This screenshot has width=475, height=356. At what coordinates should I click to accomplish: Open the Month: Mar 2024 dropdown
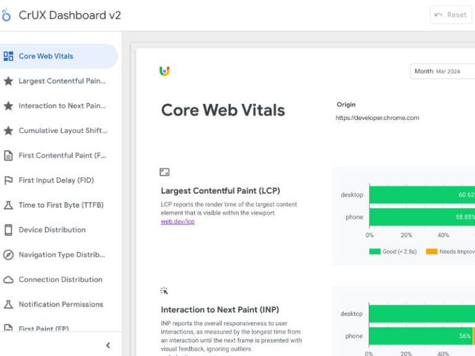click(x=443, y=72)
